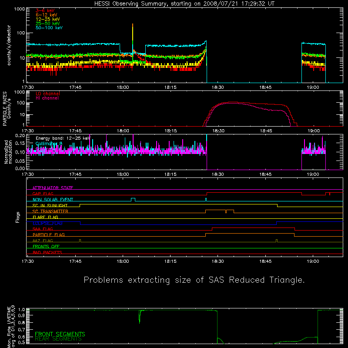Click the "19:00" tick under the flags panel
This screenshot has width=348, height=348.
pos(313,261)
